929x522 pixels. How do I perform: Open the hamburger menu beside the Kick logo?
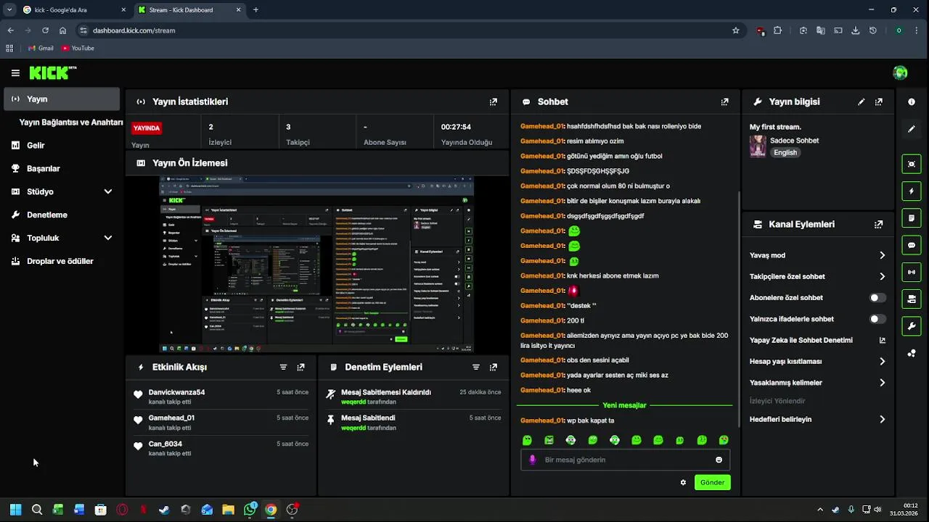tap(15, 72)
